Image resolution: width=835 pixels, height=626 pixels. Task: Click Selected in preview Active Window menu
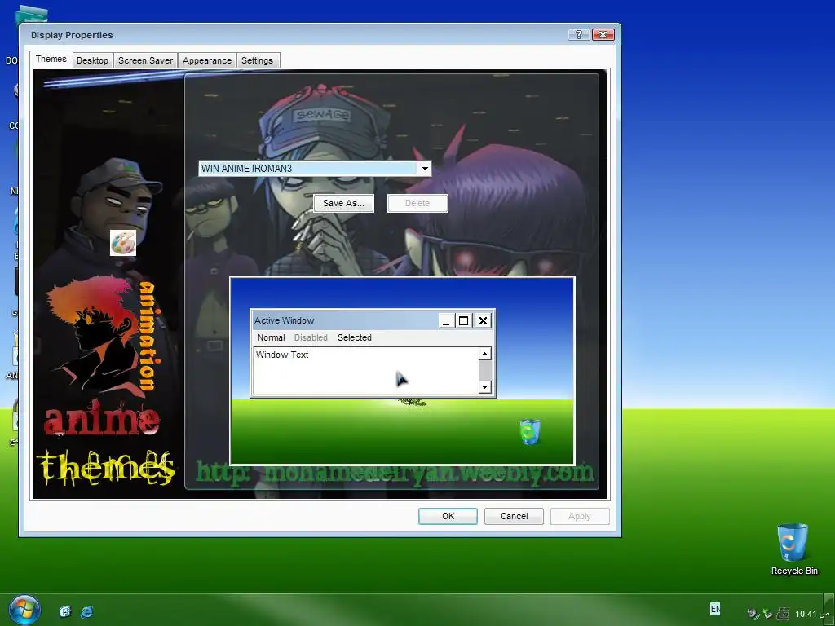click(x=354, y=337)
